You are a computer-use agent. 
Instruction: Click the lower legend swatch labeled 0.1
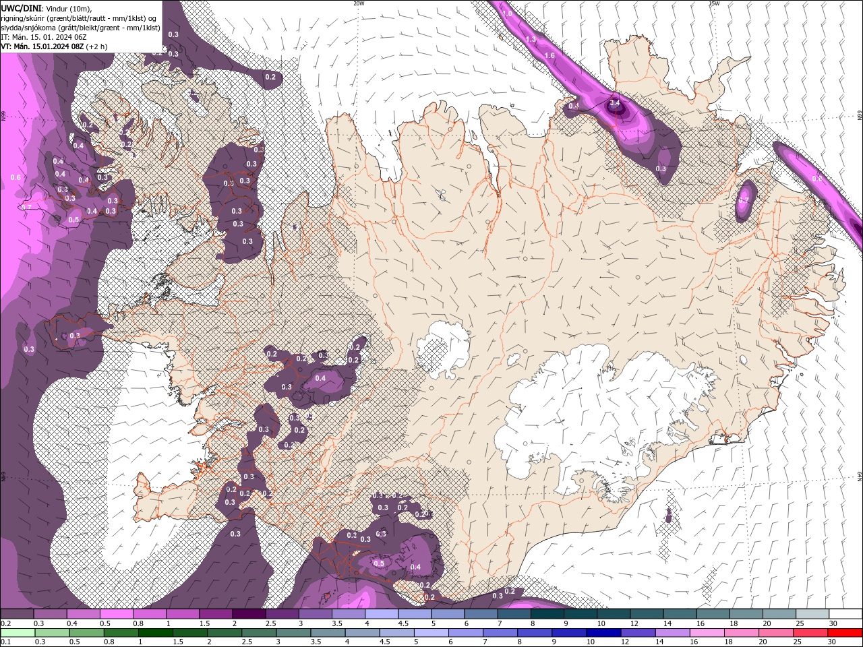pos(18,633)
